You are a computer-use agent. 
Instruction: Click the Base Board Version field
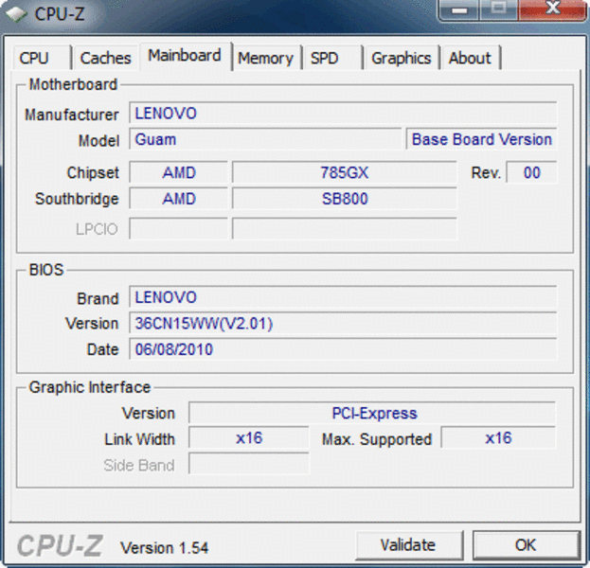click(482, 139)
